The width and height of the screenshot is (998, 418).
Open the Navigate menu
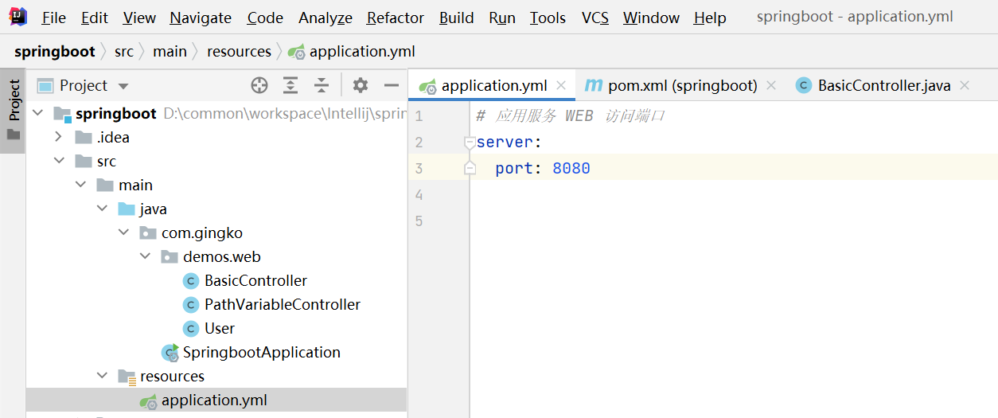tap(201, 18)
